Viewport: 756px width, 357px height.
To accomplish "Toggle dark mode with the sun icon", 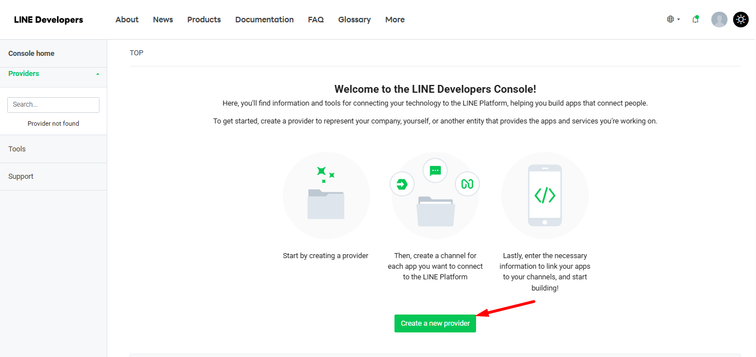I will tap(740, 19).
